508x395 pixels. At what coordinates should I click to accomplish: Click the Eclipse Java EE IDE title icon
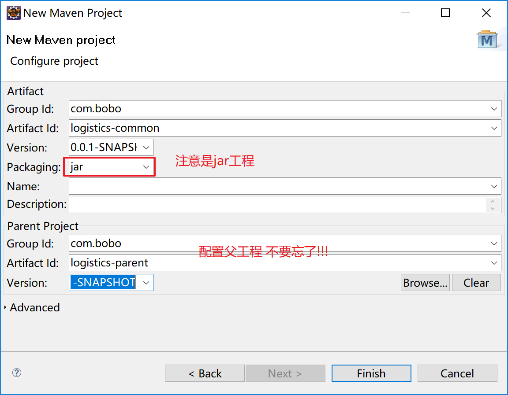point(13,13)
